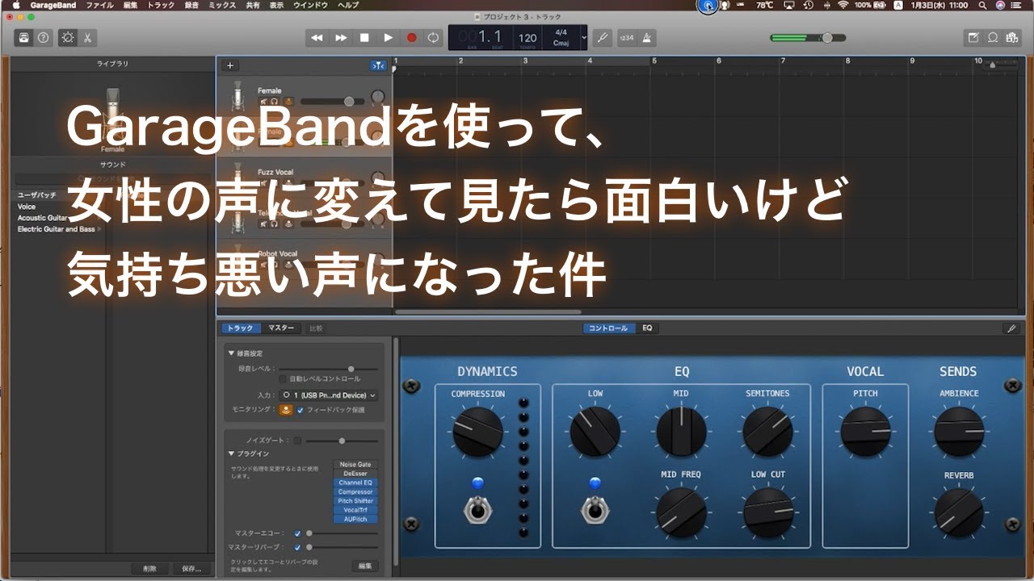Toggle the orange モニタリング button

click(x=286, y=410)
